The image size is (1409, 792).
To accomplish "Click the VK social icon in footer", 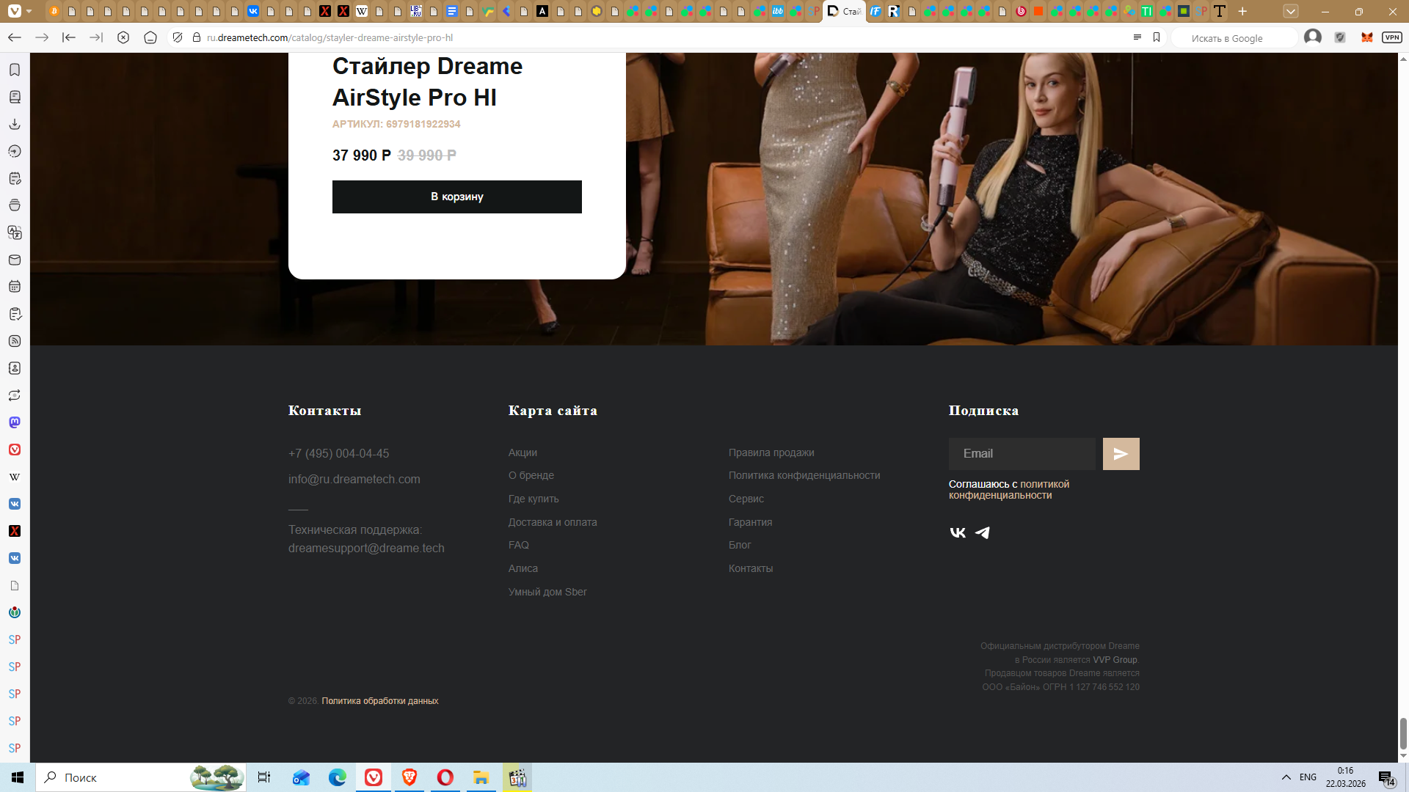I will tap(958, 533).
